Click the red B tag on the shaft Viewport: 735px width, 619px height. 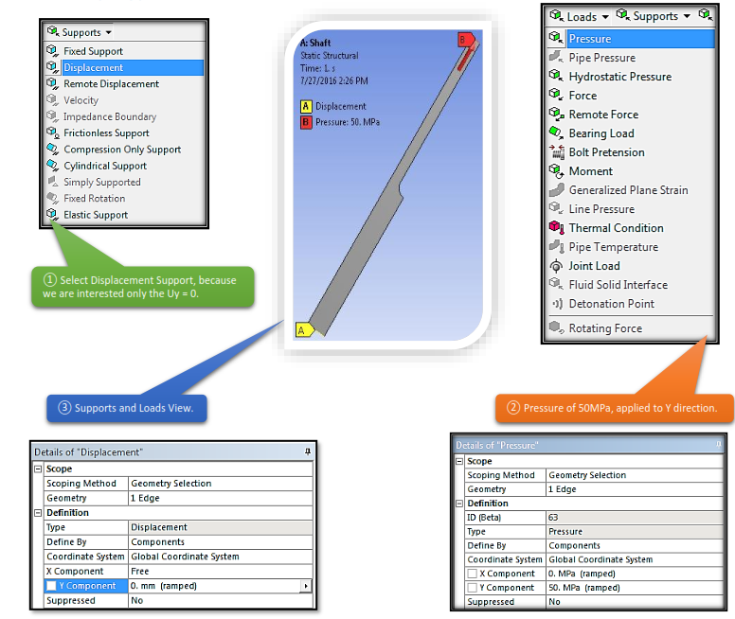(x=464, y=40)
